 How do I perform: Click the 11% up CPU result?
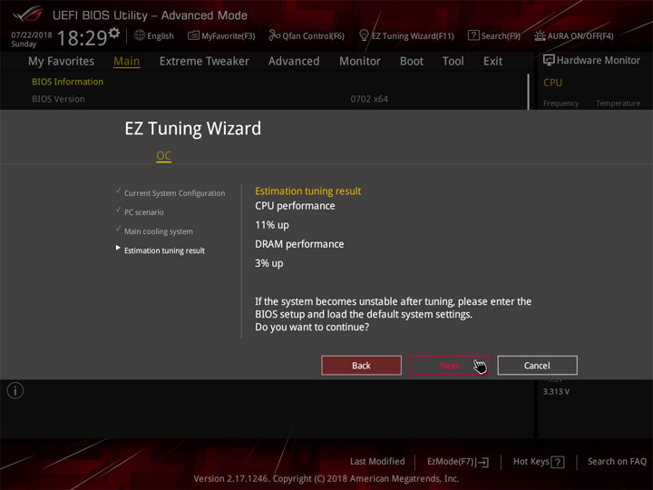point(272,225)
